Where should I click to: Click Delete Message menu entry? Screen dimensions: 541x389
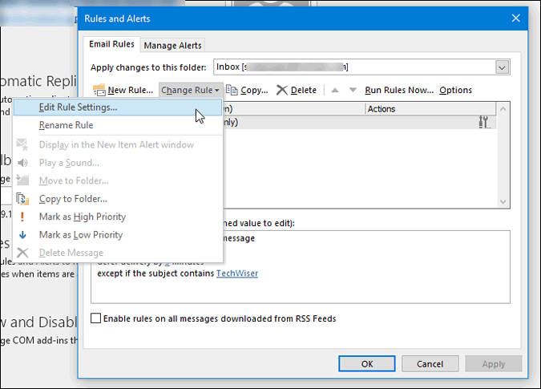pyautogui.click(x=118, y=253)
